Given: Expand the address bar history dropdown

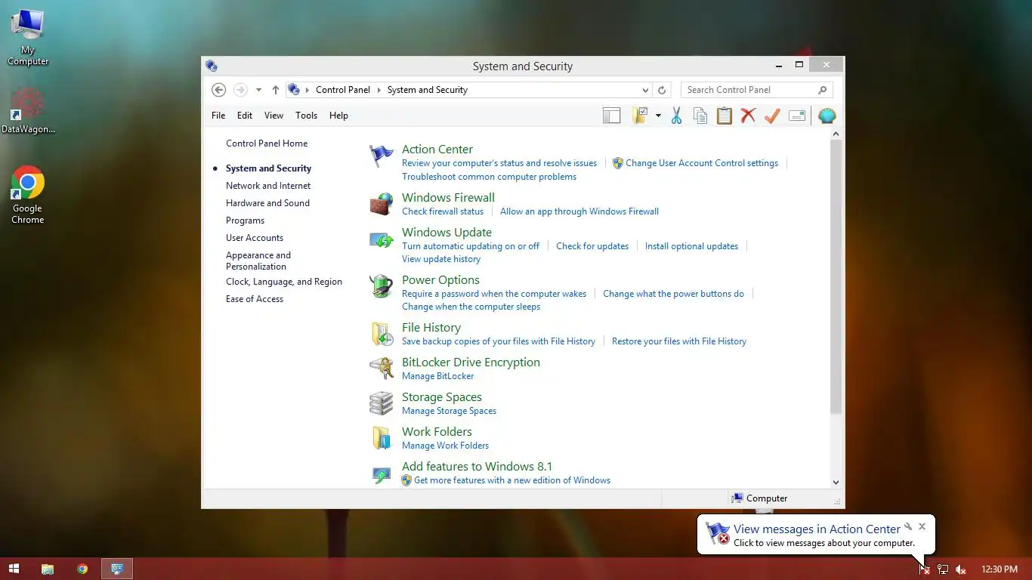Looking at the screenshot, I should 644,90.
